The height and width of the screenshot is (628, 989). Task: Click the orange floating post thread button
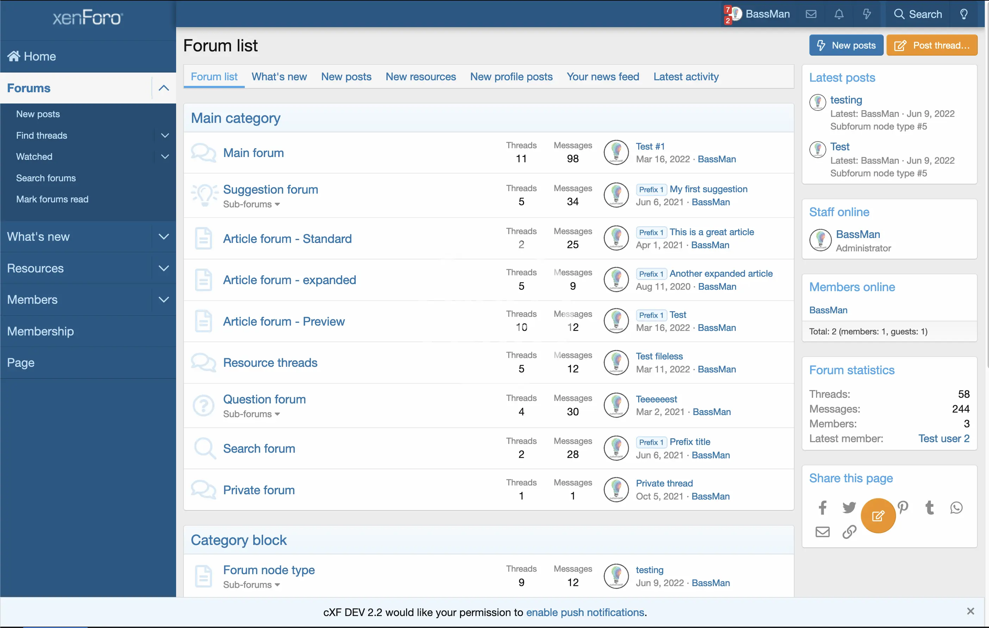point(878,516)
